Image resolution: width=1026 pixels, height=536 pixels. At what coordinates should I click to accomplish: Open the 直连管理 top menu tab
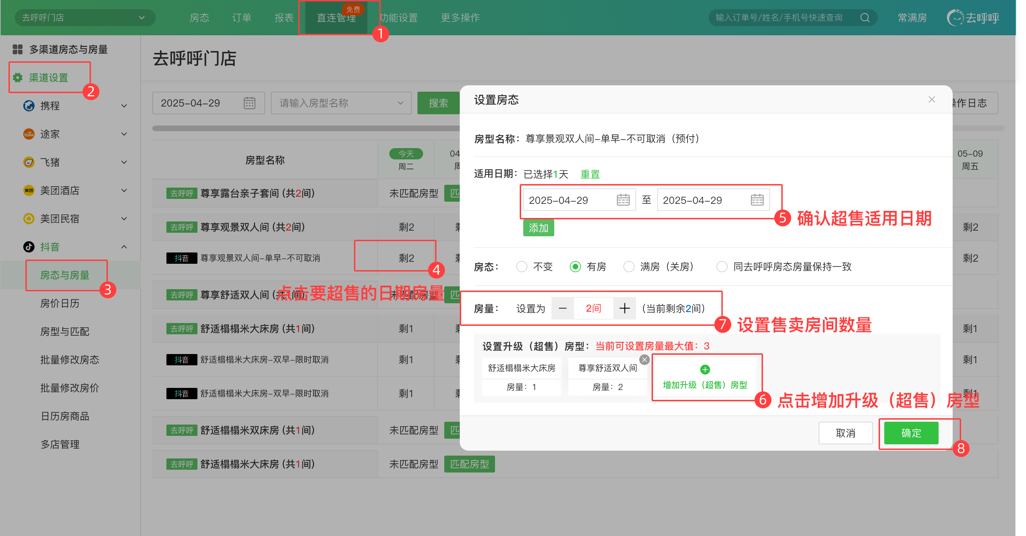pyautogui.click(x=336, y=18)
